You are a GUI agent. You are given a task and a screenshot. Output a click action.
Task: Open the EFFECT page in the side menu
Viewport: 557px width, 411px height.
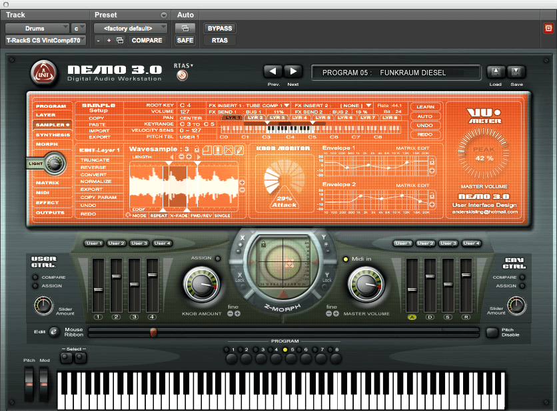[x=47, y=202]
